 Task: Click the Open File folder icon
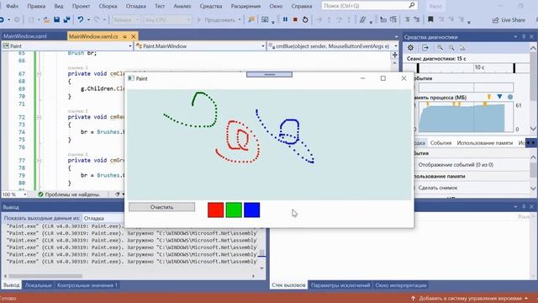(47, 20)
